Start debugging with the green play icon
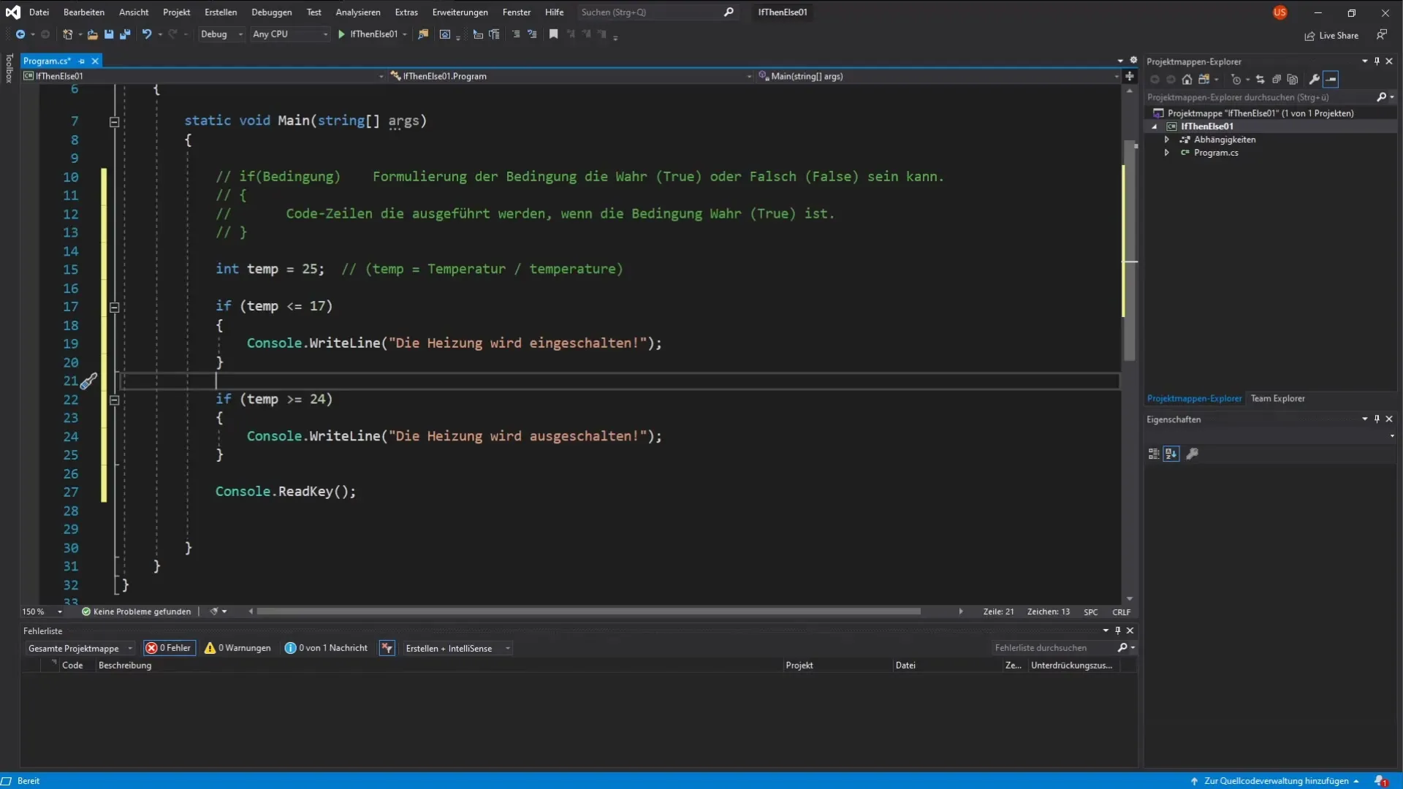 tap(341, 34)
